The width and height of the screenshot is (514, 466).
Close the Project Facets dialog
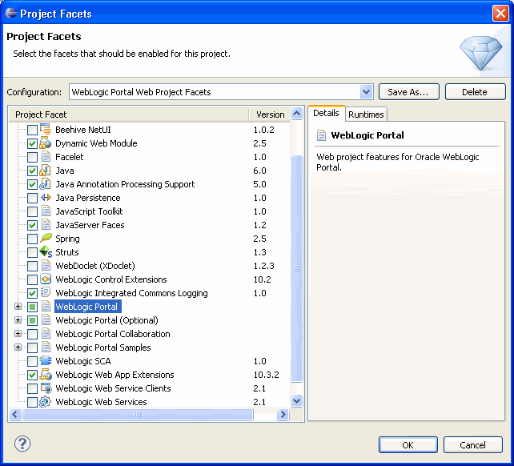[x=500, y=14]
